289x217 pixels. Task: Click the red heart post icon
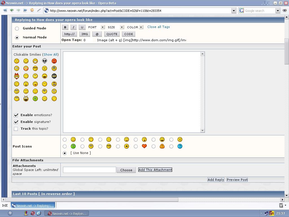[x=144, y=146]
